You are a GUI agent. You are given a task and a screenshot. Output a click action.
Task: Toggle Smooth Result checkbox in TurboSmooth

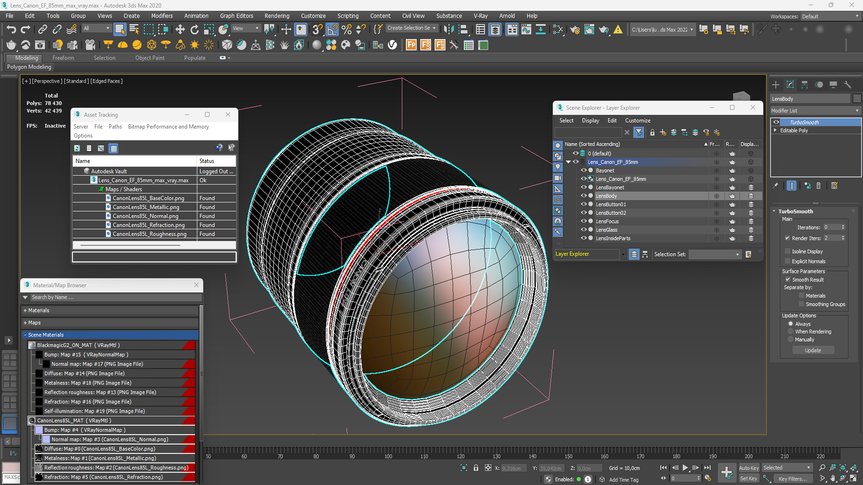click(788, 279)
